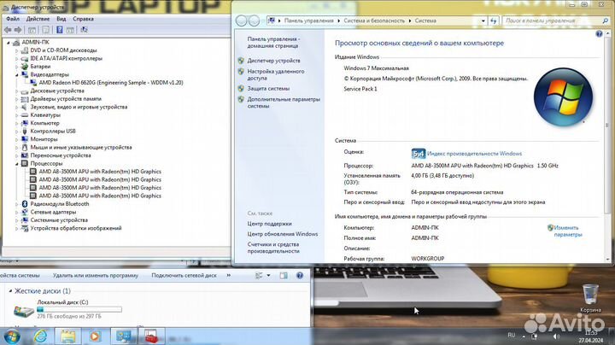Open Счетчики и средства производительности link
This screenshot has height=345, width=615.
click(273, 248)
